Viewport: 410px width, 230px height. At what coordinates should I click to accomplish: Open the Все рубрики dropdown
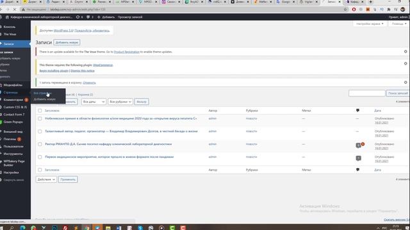click(x=120, y=102)
